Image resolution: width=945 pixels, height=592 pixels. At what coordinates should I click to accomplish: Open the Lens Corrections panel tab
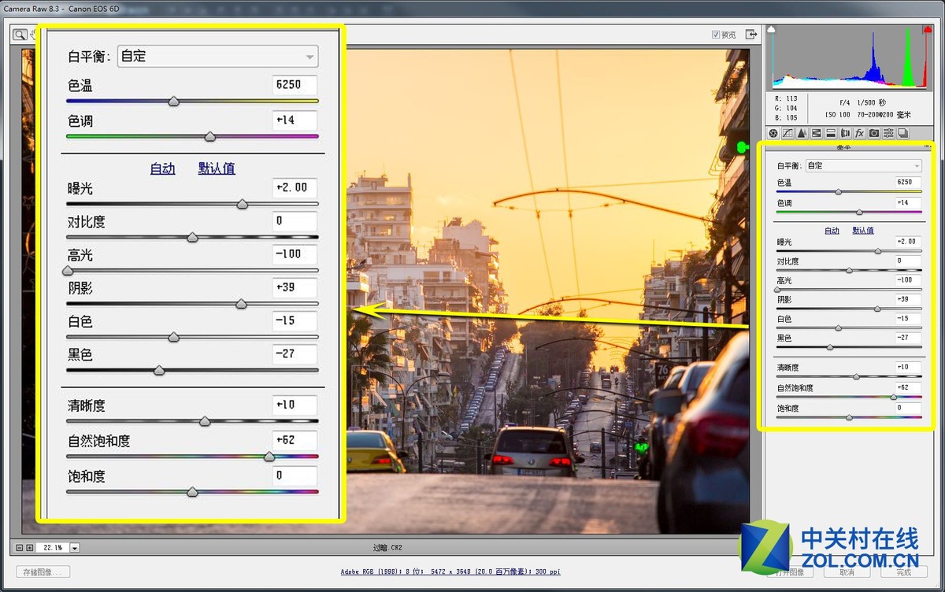pos(845,134)
